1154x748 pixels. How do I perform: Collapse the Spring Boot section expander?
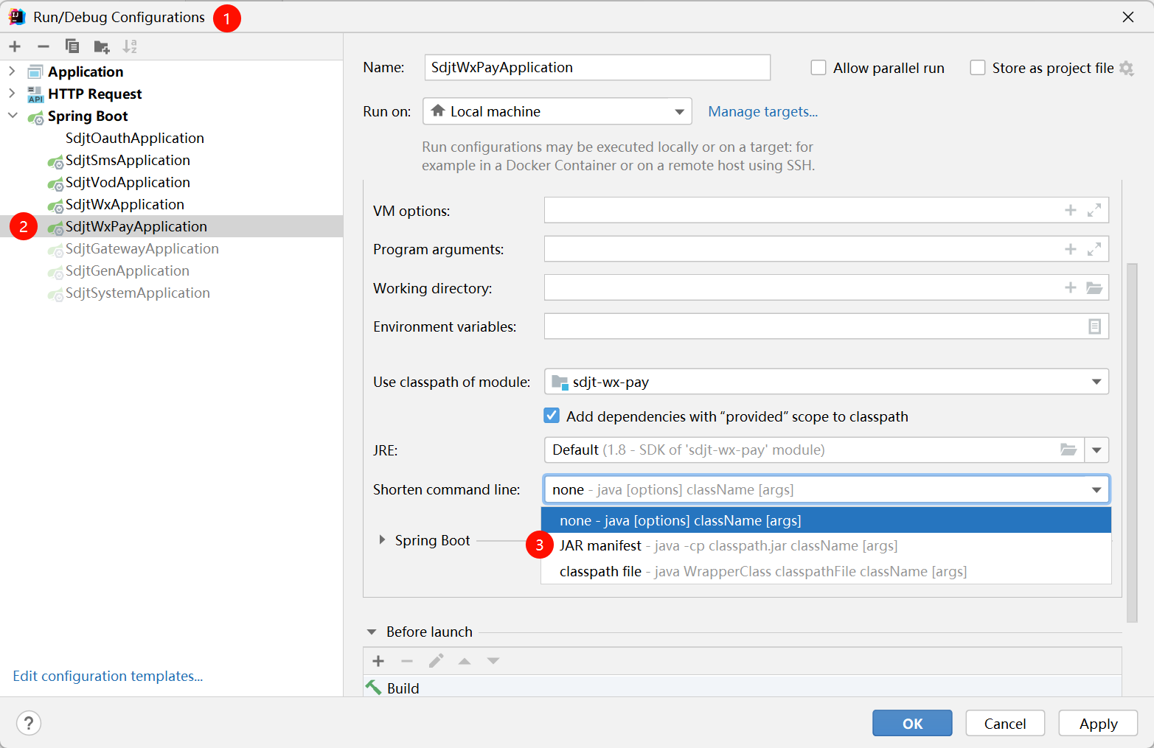click(382, 539)
